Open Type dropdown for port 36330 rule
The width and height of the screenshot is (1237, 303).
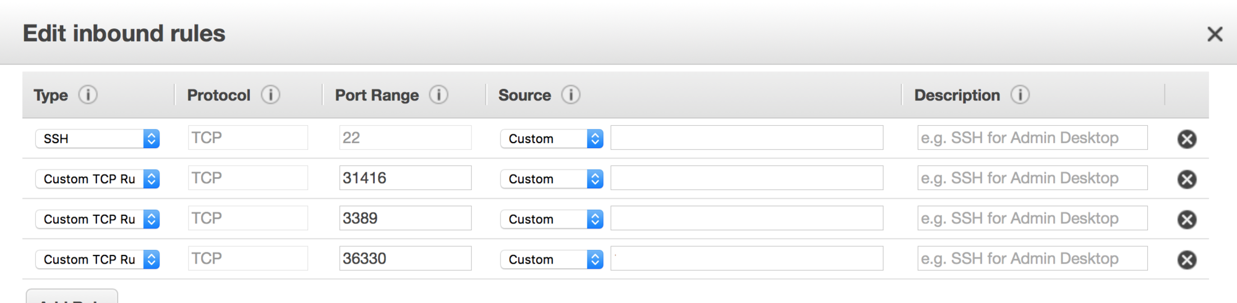click(x=97, y=260)
